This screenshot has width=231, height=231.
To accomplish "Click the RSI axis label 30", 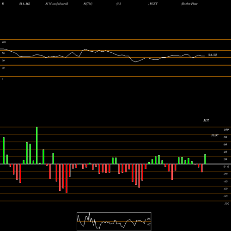I will click(3, 68).
